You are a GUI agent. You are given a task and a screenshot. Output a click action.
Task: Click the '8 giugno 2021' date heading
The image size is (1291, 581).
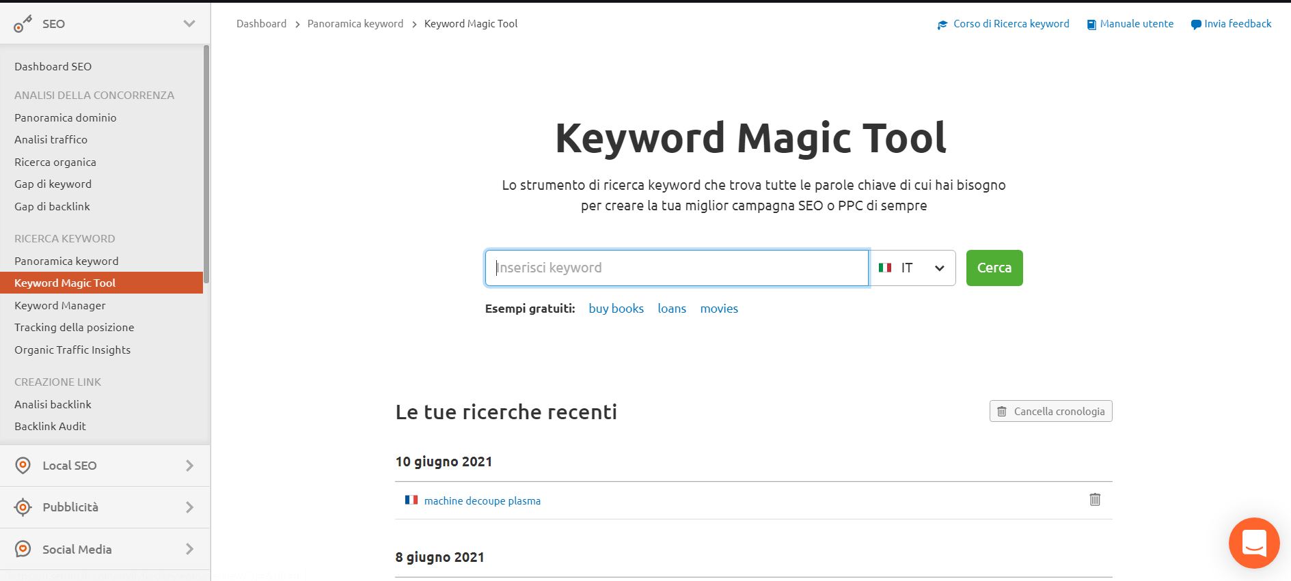click(x=439, y=557)
